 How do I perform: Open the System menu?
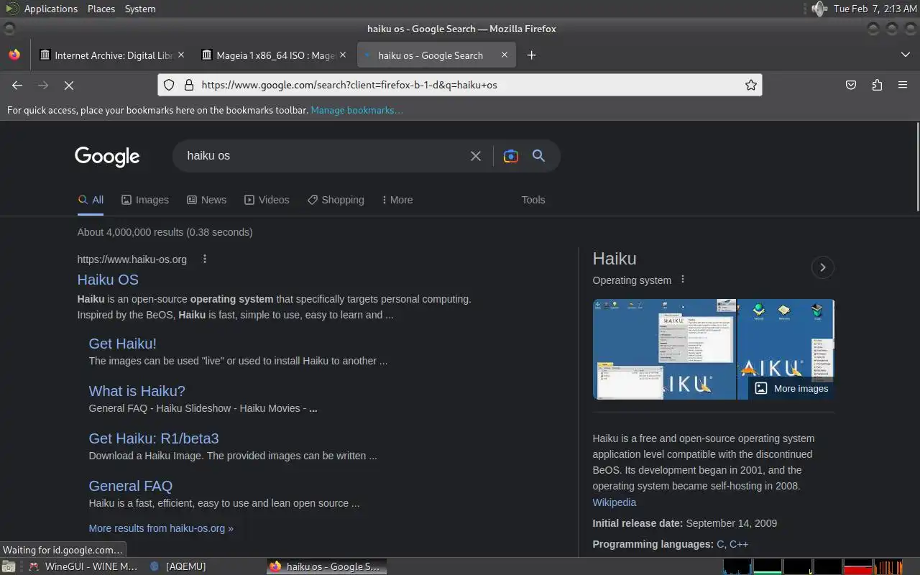pos(140,9)
